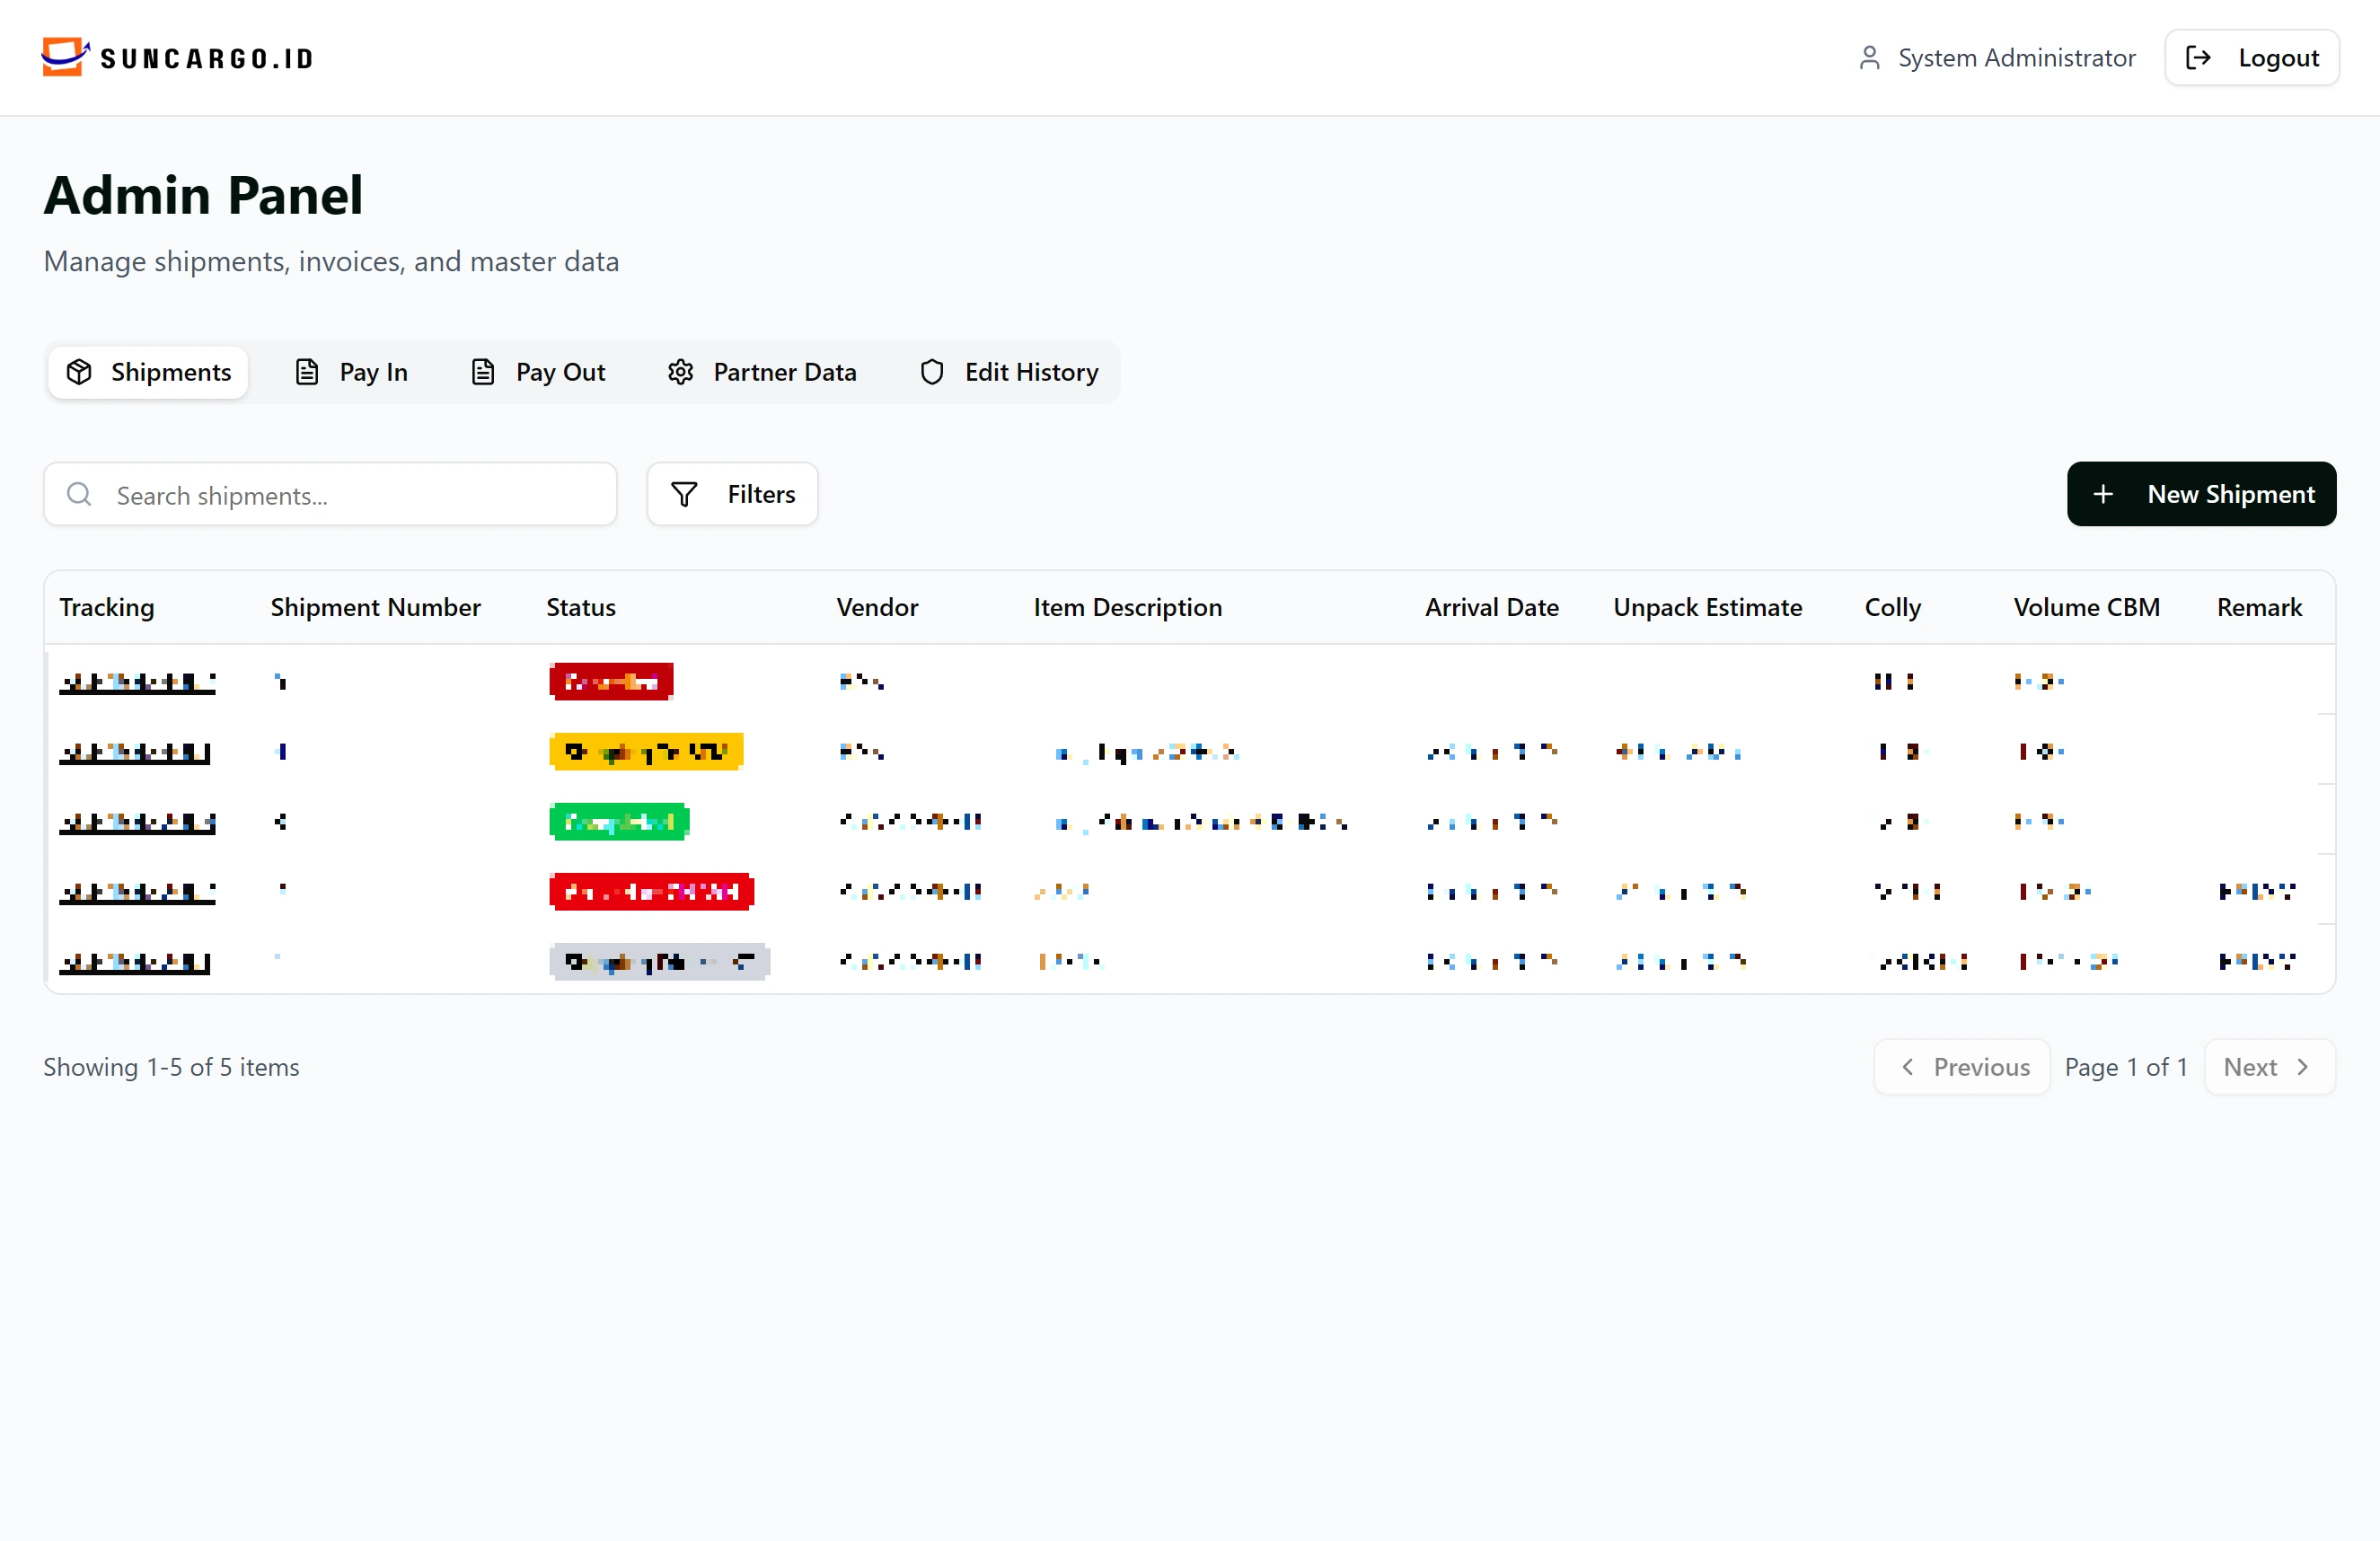Go to the Next page
Image resolution: width=2380 pixels, height=1541 pixels.
2269,1067
